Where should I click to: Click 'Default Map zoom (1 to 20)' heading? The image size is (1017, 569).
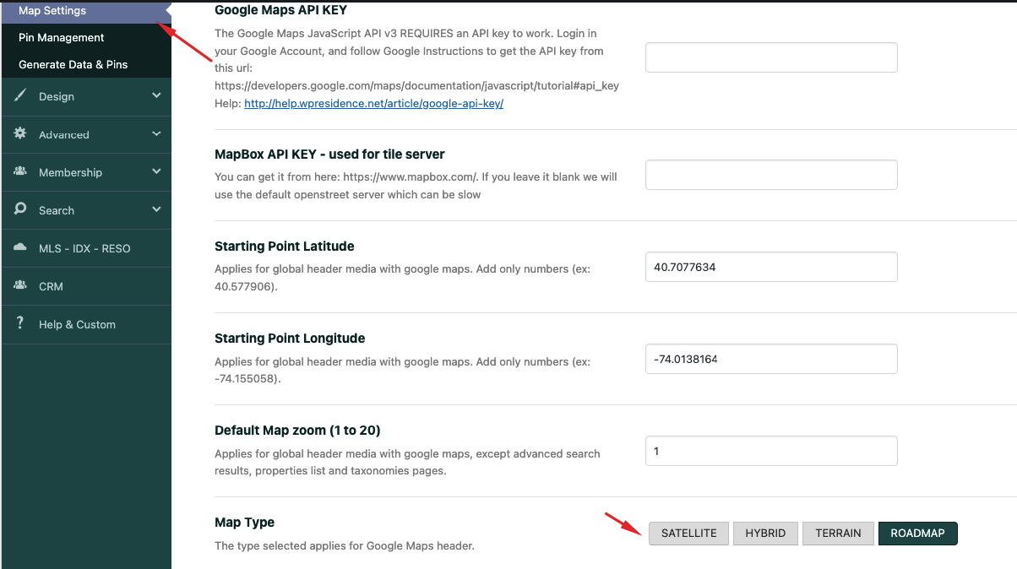coord(296,431)
